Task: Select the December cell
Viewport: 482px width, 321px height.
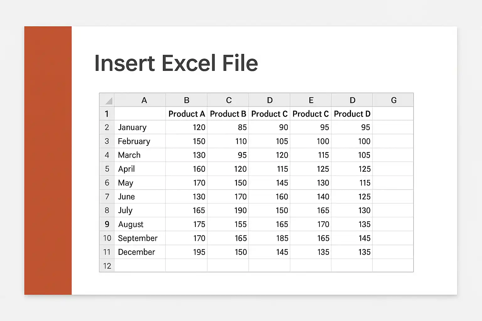Action: click(140, 252)
